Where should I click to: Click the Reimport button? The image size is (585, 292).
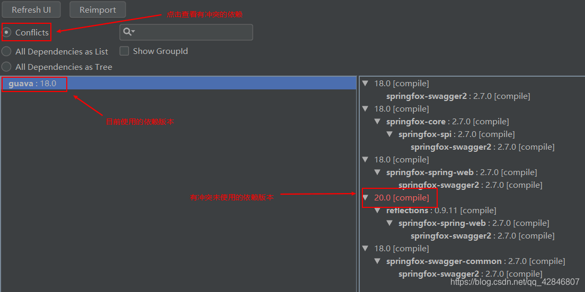97,10
